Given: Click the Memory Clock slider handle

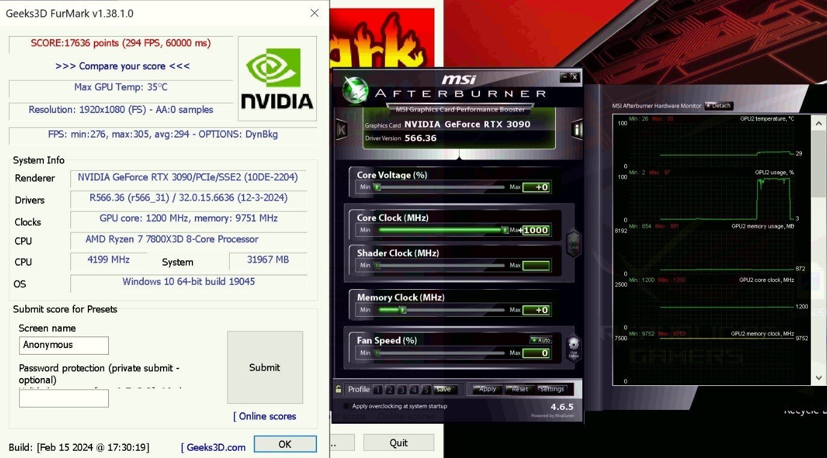Looking at the screenshot, I should pos(403,310).
